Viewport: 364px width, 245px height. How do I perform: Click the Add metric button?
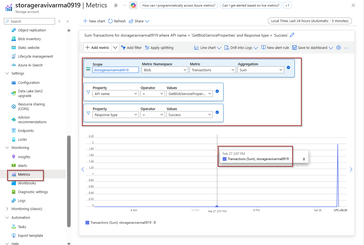pos(98,48)
